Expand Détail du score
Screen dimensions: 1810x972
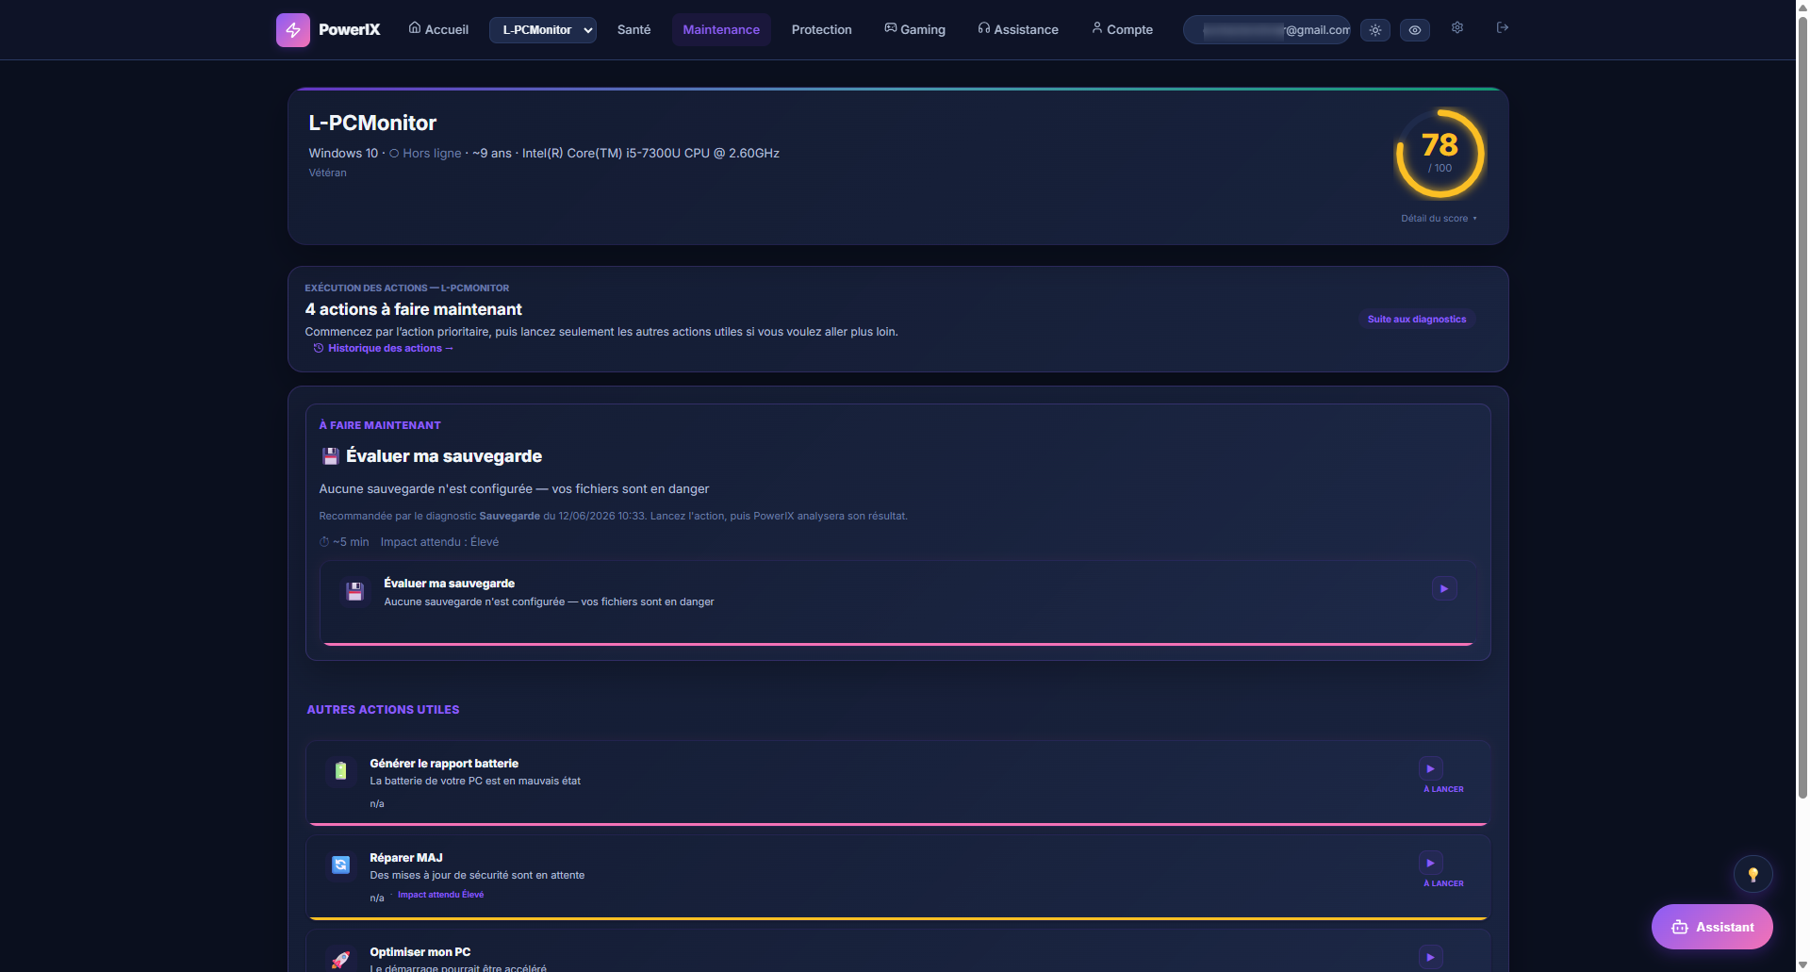coord(1439,218)
